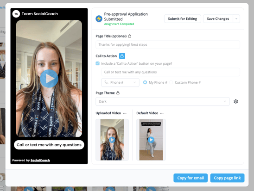Click the Copy for email button

coord(190,178)
